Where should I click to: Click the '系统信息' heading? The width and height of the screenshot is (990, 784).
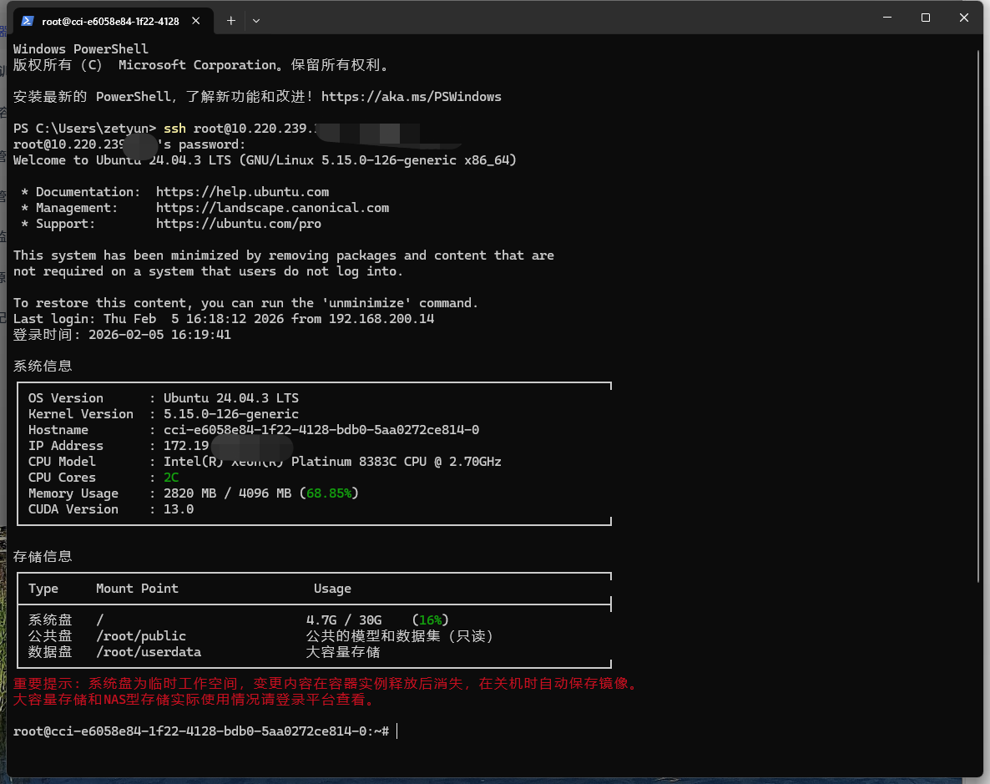click(43, 367)
